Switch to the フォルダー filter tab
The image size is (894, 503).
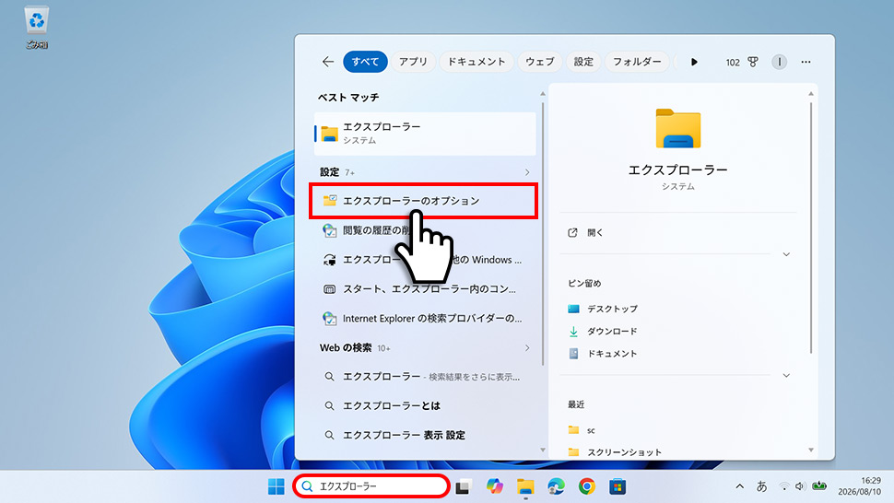click(637, 62)
